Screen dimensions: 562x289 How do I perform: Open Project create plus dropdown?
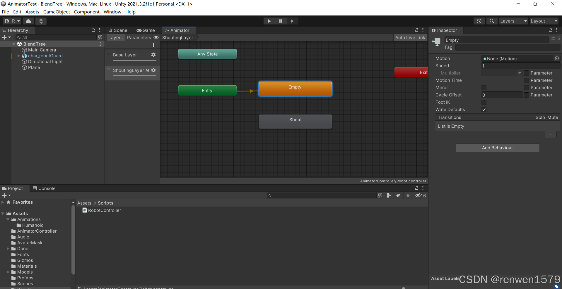pyautogui.click(x=6, y=195)
